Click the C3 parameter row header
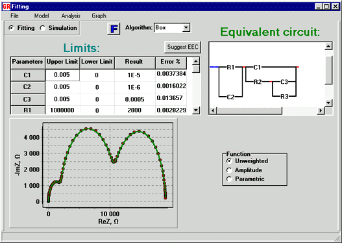Viewport: 342px width, 243px height. (27, 99)
